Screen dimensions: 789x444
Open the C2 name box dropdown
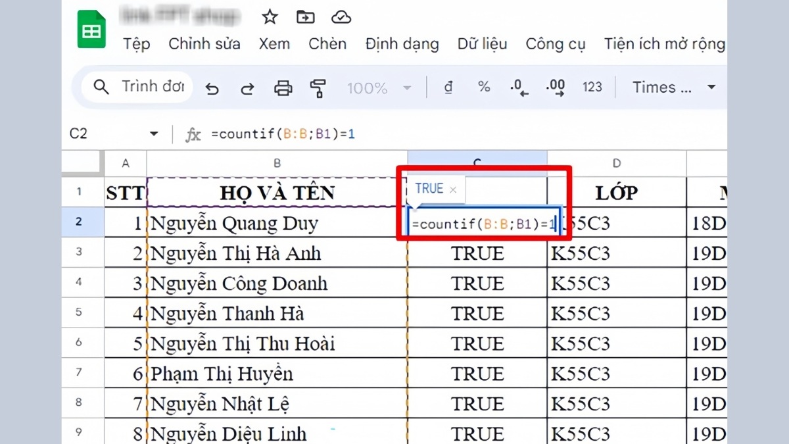click(x=154, y=134)
